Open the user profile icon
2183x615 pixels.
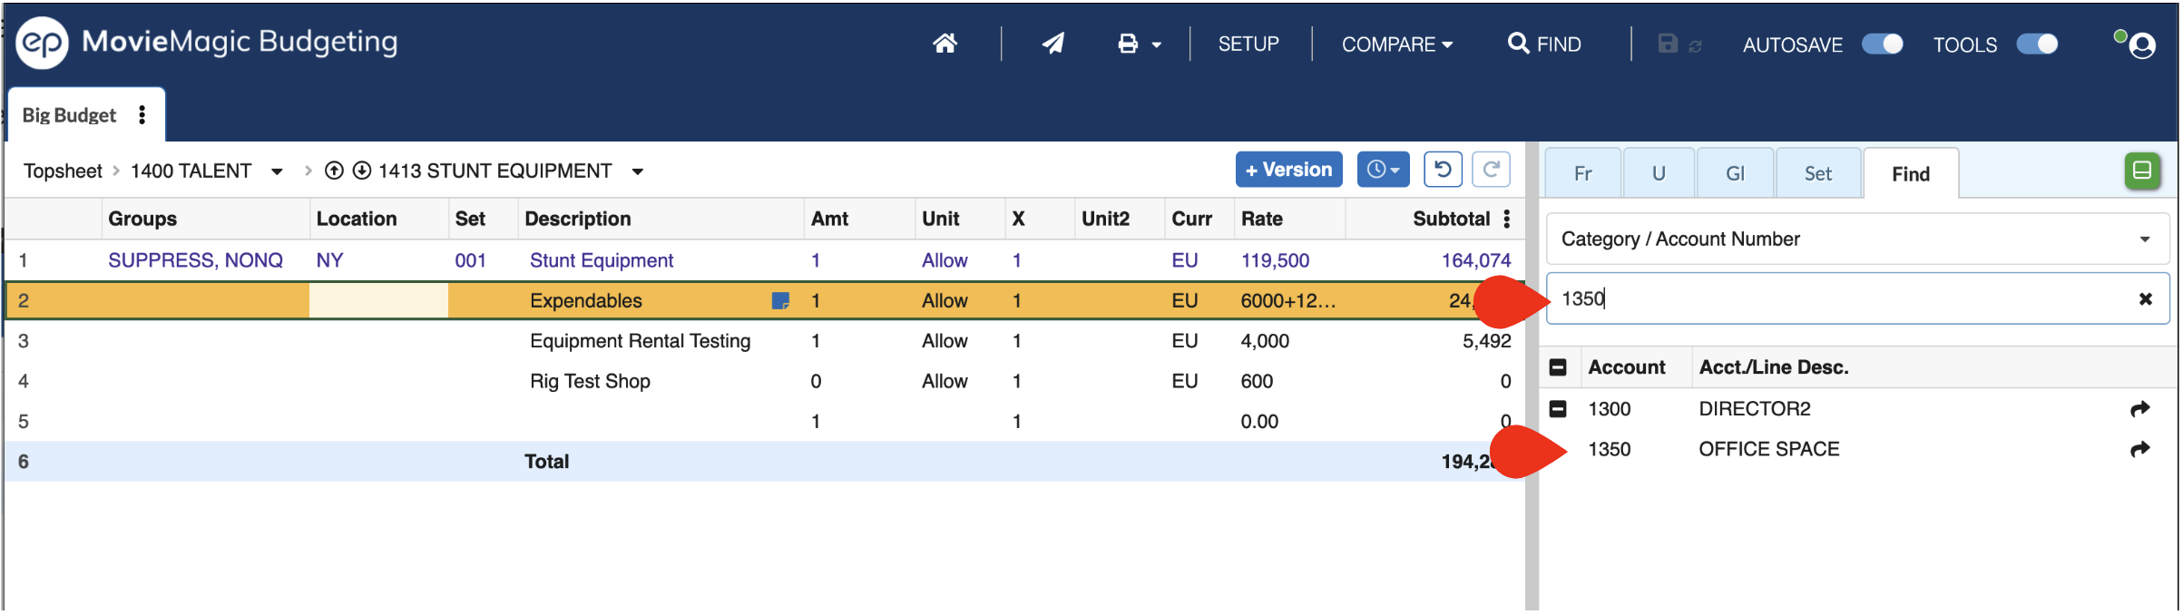coord(2141,45)
